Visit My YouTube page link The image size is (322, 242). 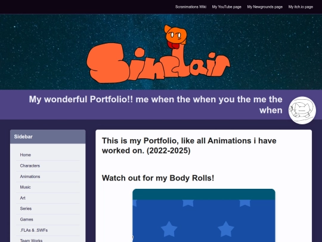tap(227, 7)
